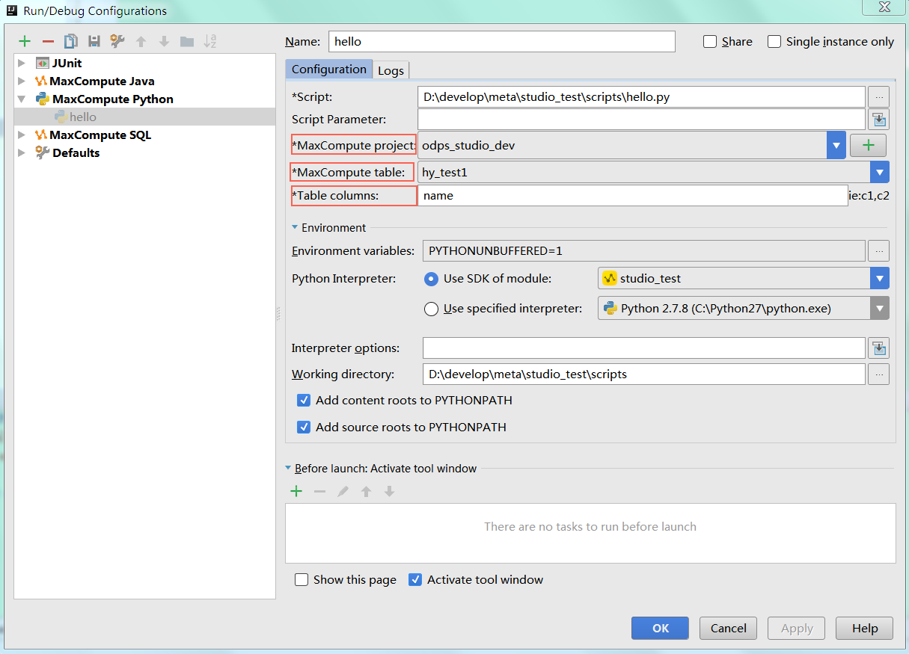Open the MaxCompute table dropdown

(880, 173)
